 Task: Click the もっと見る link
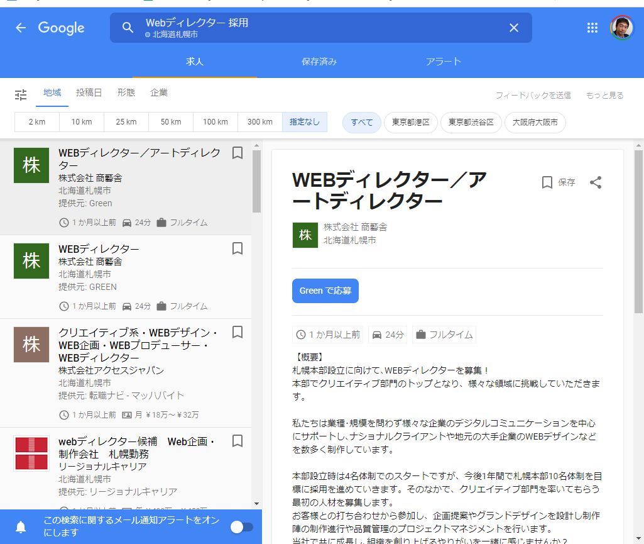(x=605, y=96)
